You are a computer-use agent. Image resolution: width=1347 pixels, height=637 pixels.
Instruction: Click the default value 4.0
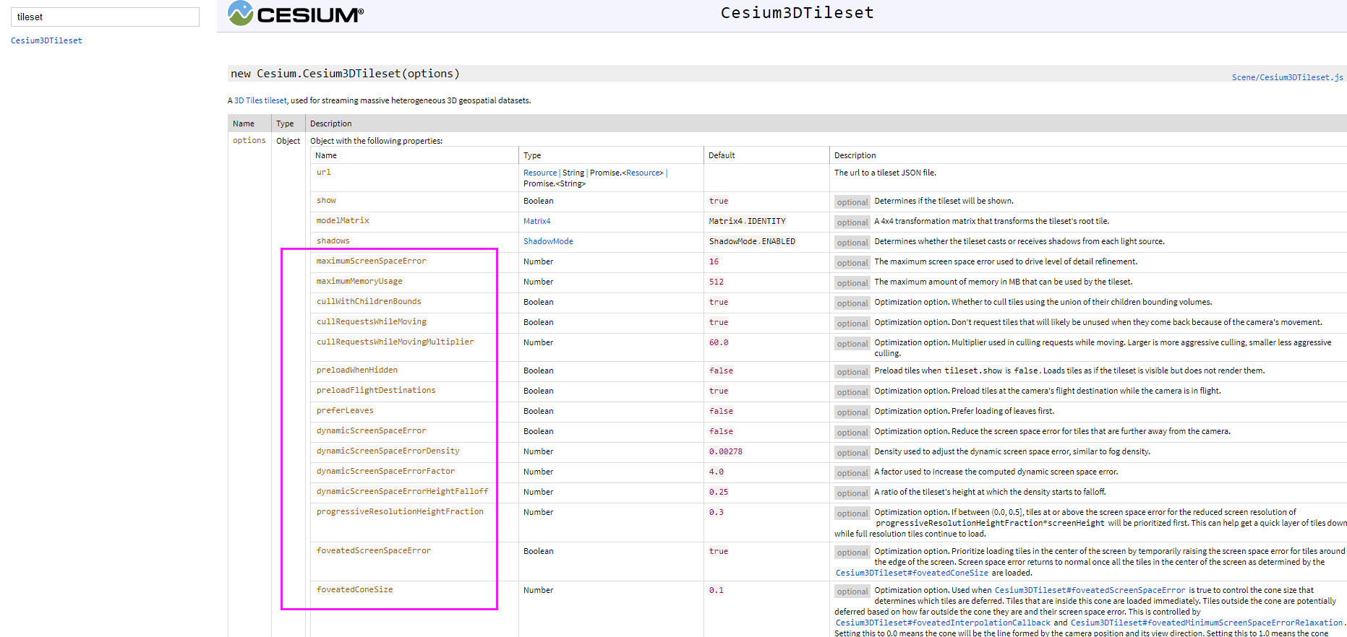(x=716, y=472)
